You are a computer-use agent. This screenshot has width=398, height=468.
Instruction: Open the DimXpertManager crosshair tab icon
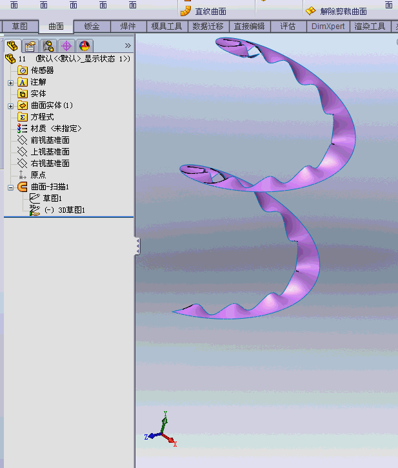click(66, 46)
